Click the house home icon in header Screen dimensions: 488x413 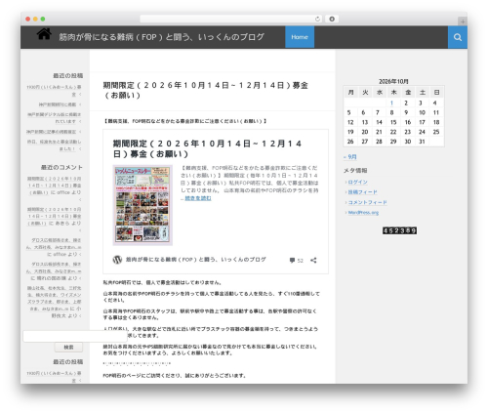(44, 34)
